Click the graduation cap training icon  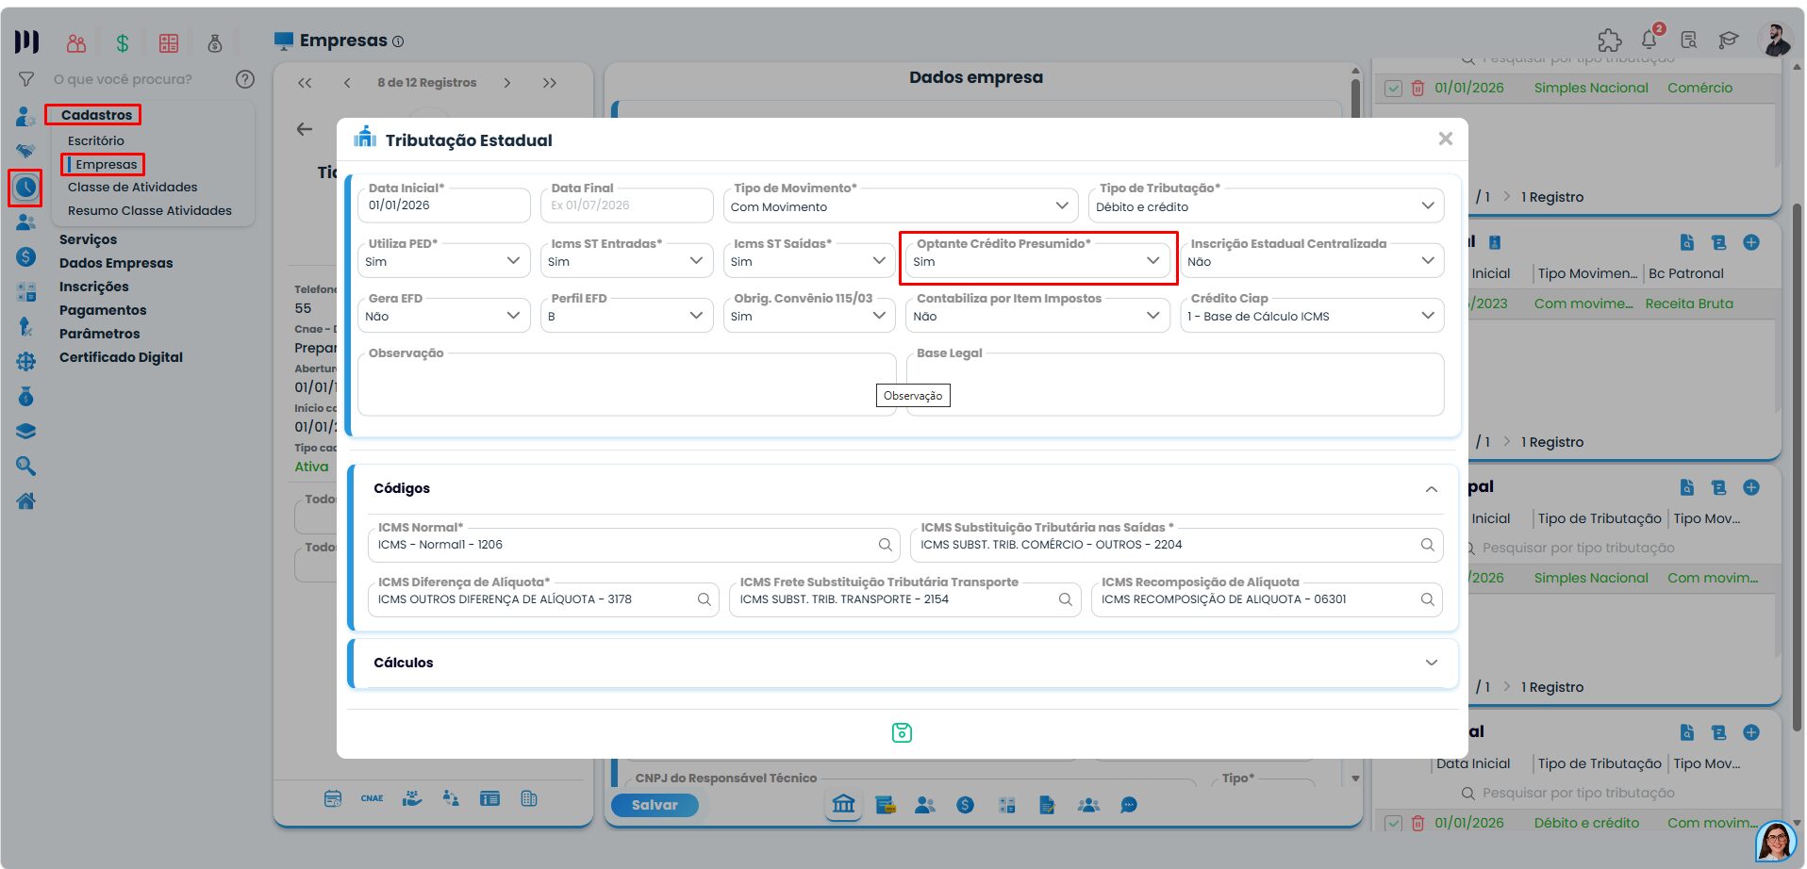tap(1728, 40)
